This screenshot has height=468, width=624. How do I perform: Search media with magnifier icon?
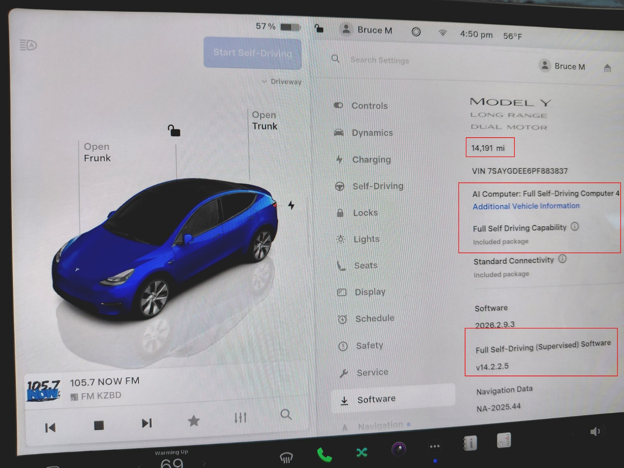[286, 414]
